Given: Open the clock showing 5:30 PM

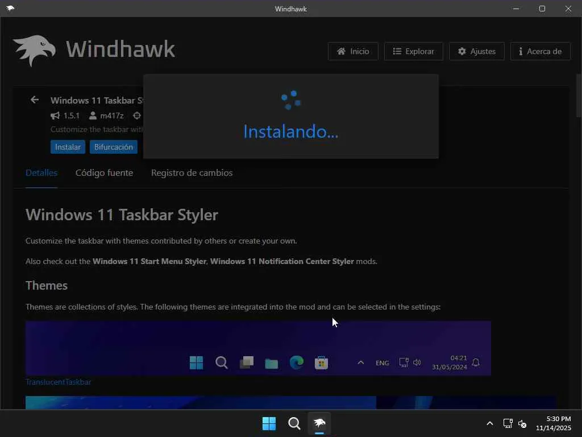Looking at the screenshot, I should [554, 423].
